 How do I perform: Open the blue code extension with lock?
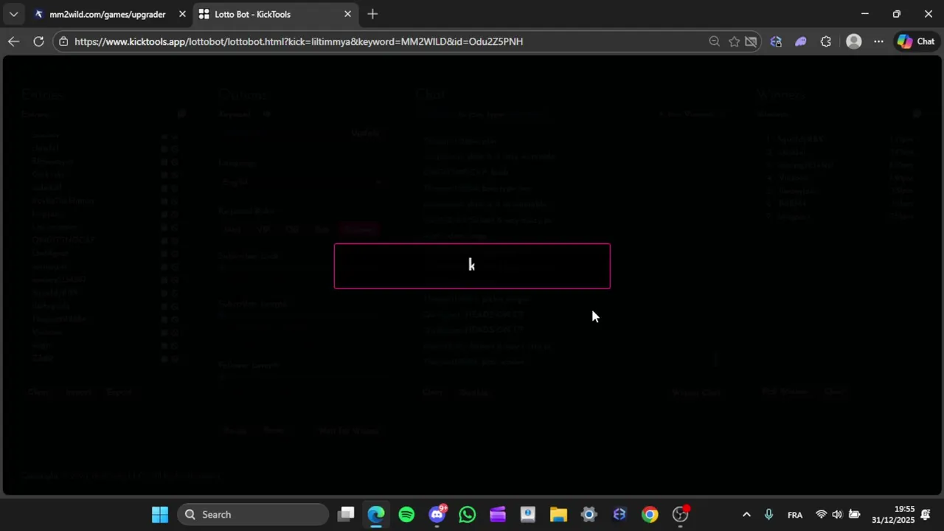click(776, 42)
